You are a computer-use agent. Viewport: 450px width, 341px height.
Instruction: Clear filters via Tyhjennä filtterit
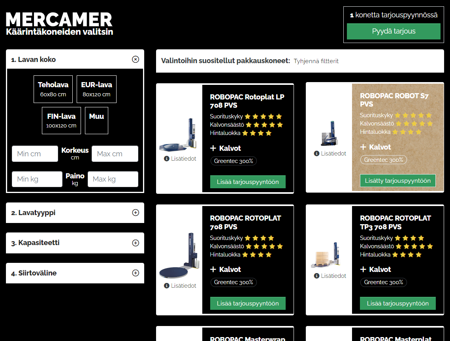pyautogui.click(x=316, y=61)
